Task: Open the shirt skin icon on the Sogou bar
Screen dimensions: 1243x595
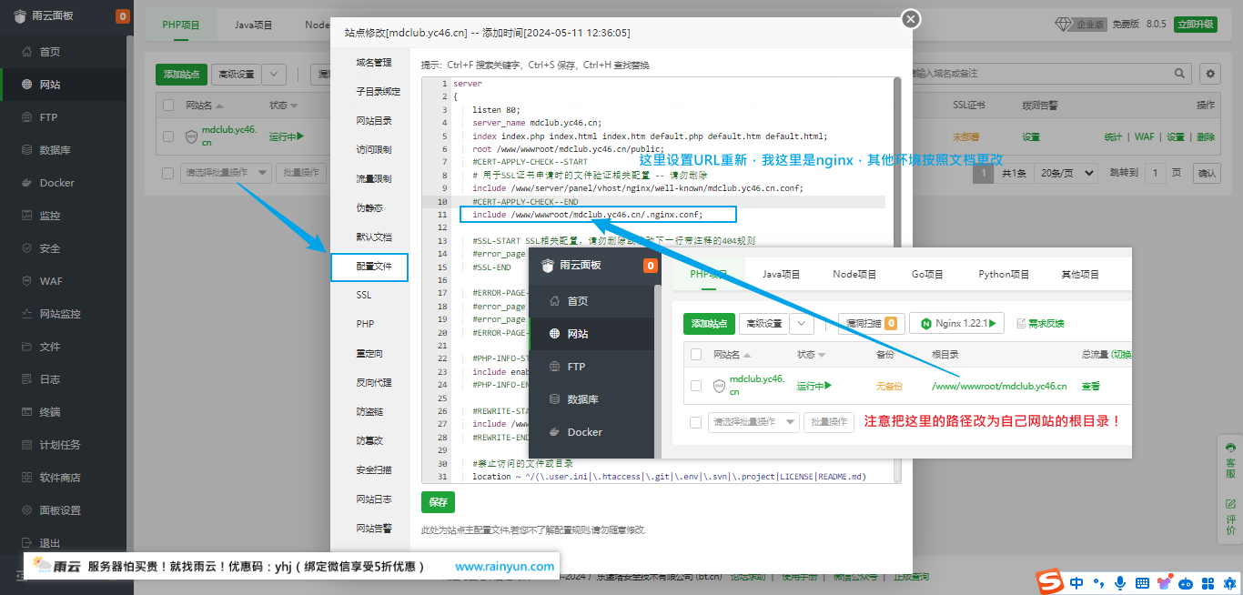Action: pyautogui.click(x=1163, y=582)
